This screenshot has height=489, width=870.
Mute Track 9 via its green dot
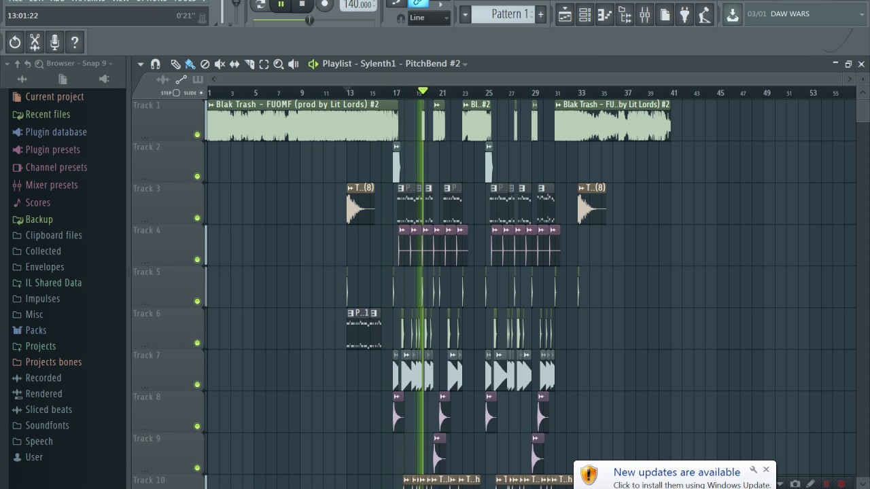[x=197, y=468]
